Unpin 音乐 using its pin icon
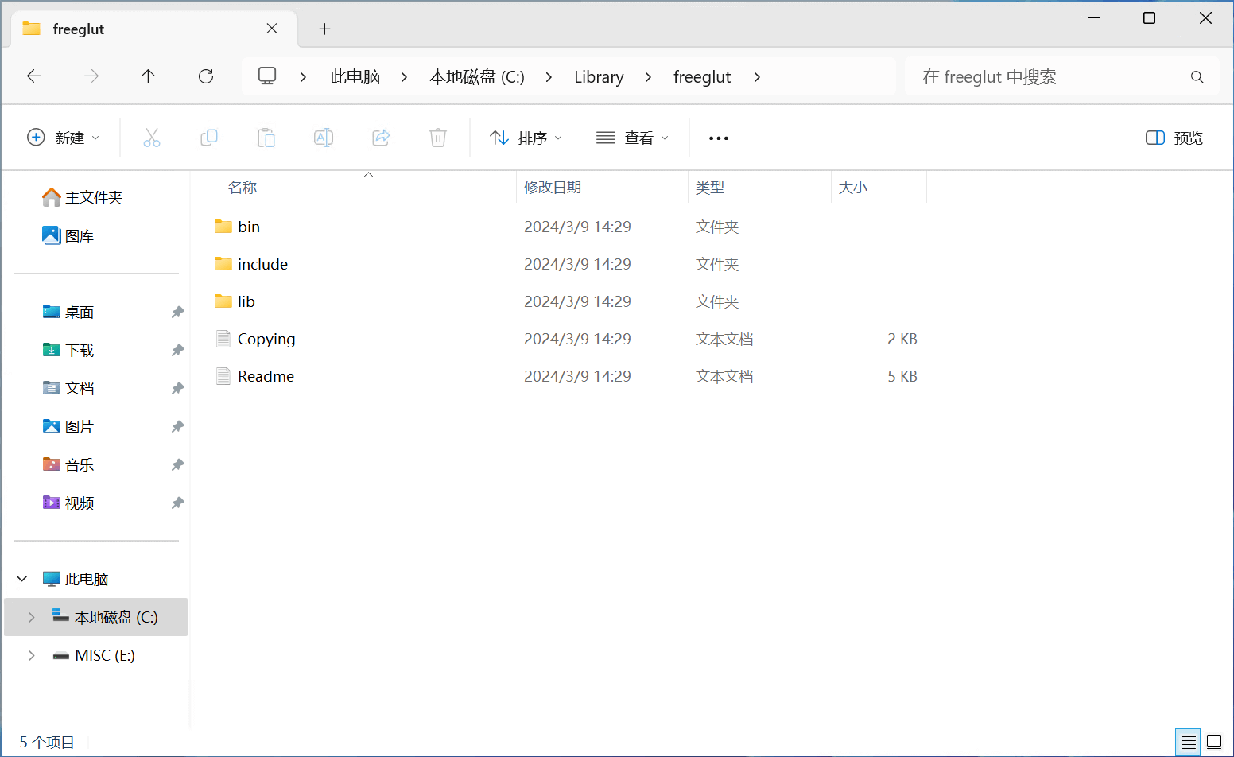Screen dimensions: 1234x757 pos(177,465)
